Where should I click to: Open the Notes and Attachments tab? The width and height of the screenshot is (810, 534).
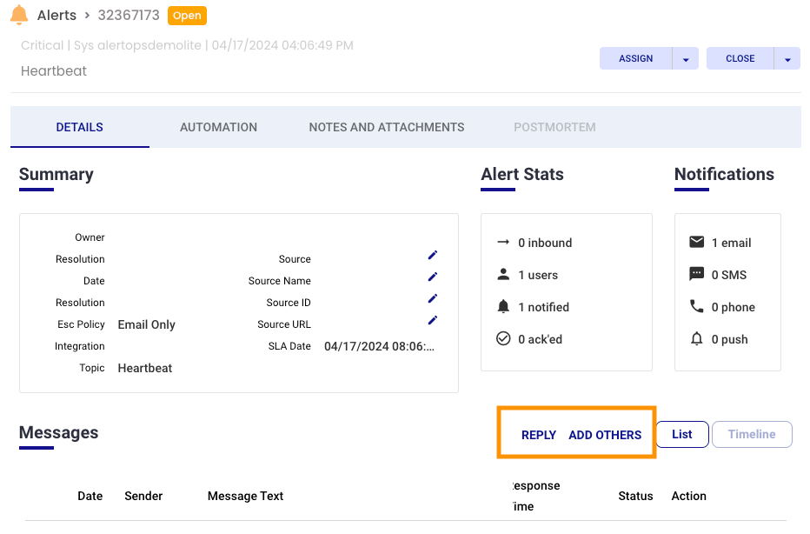click(x=387, y=127)
